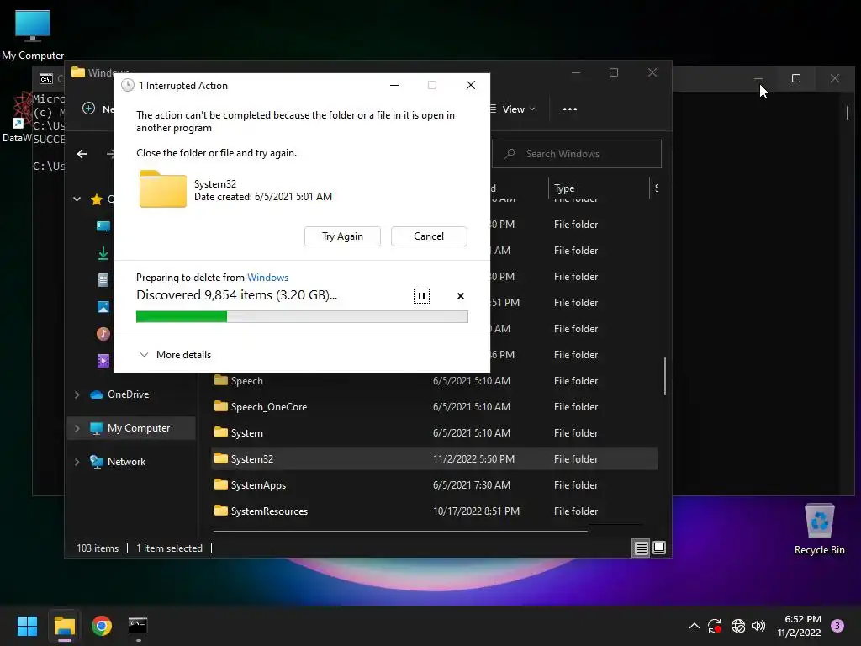This screenshot has width=861, height=646.
Task: Click the vertical scrollbar in Explorer
Action: 664,376
